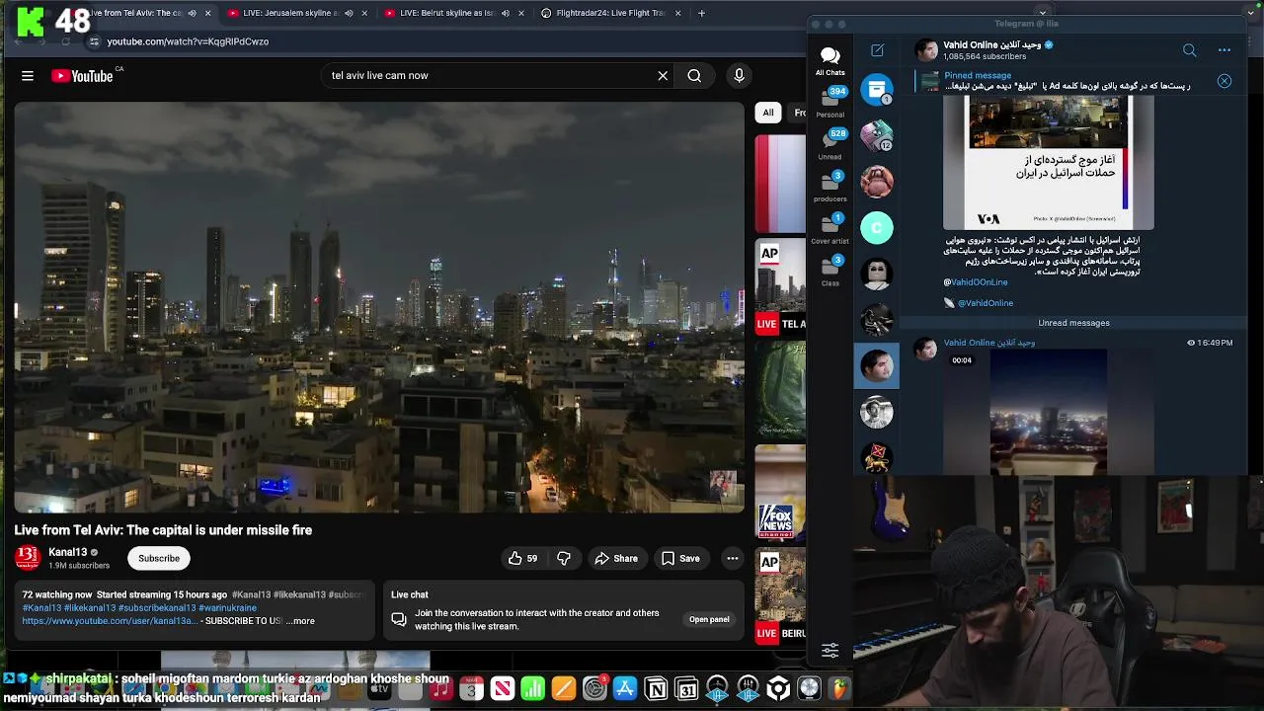
Task: Open the Telegram pinned message bar
Action: click(x=1062, y=81)
